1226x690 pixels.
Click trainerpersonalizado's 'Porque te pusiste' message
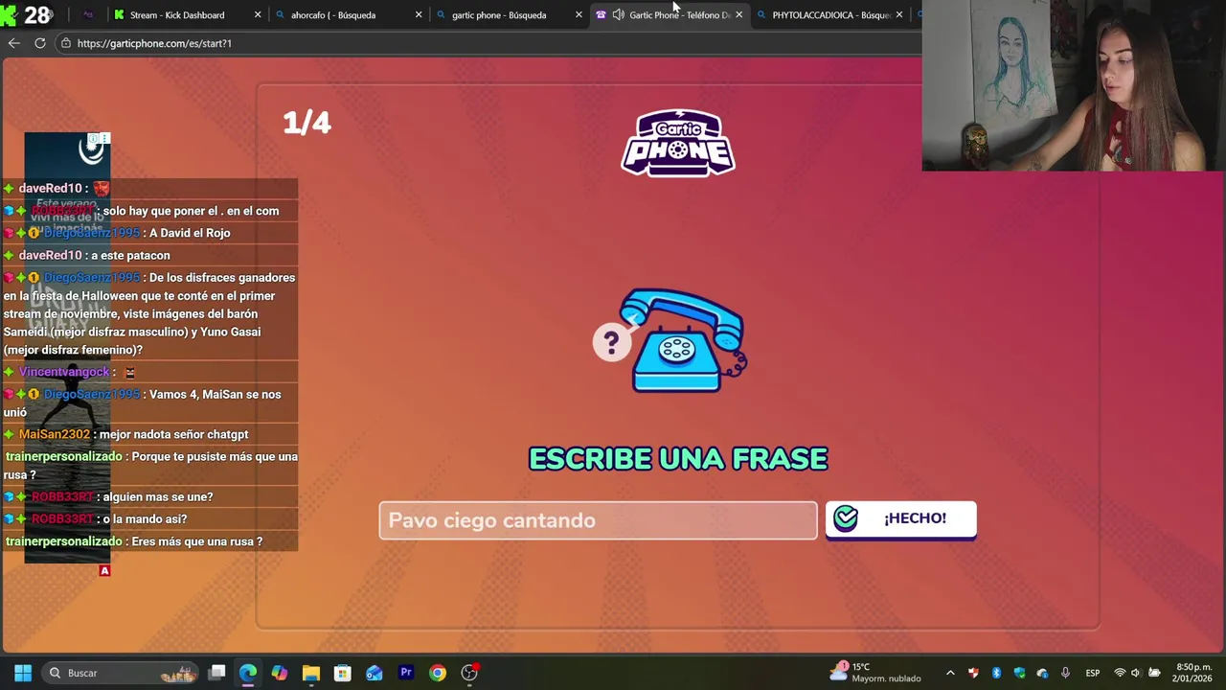pos(151,466)
